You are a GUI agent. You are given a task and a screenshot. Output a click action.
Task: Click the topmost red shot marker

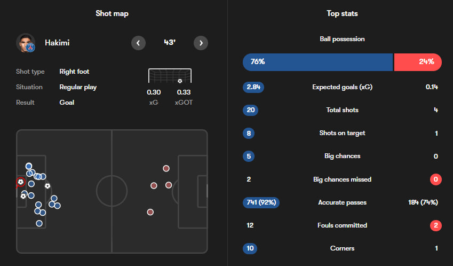pos(166,168)
